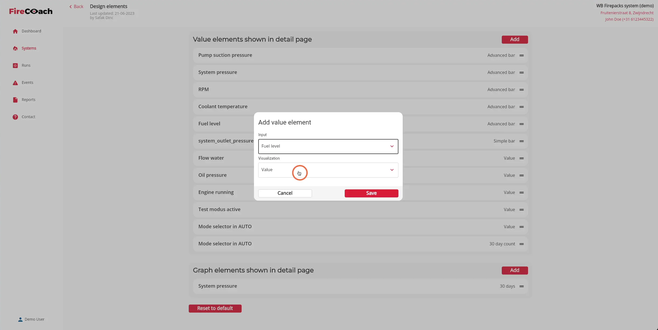The width and height of the screenshot is (658, 330).
Task: Click the Events warning triangle icon
Action: point(15,83)
